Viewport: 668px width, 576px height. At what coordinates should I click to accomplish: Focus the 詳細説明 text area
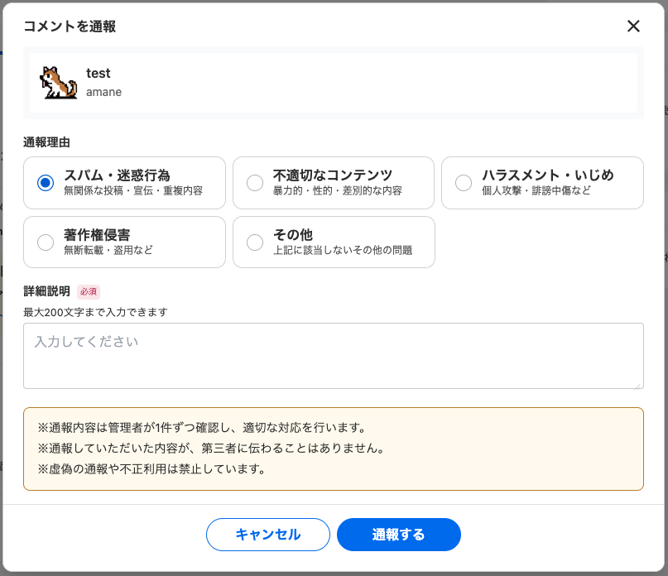pyautogui.click(x=333, y=355)
